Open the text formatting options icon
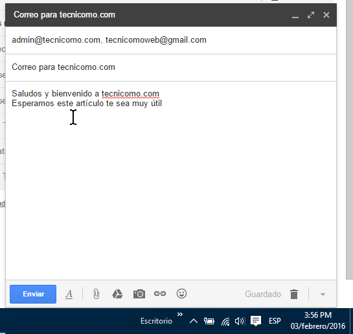This screenshot has width=353, height=334. 69,294
